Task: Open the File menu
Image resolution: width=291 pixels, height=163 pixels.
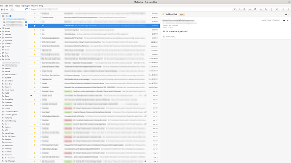Action: (2, 6)
